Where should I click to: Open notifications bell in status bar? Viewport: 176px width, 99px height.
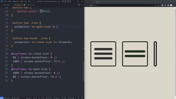(82, 98)
